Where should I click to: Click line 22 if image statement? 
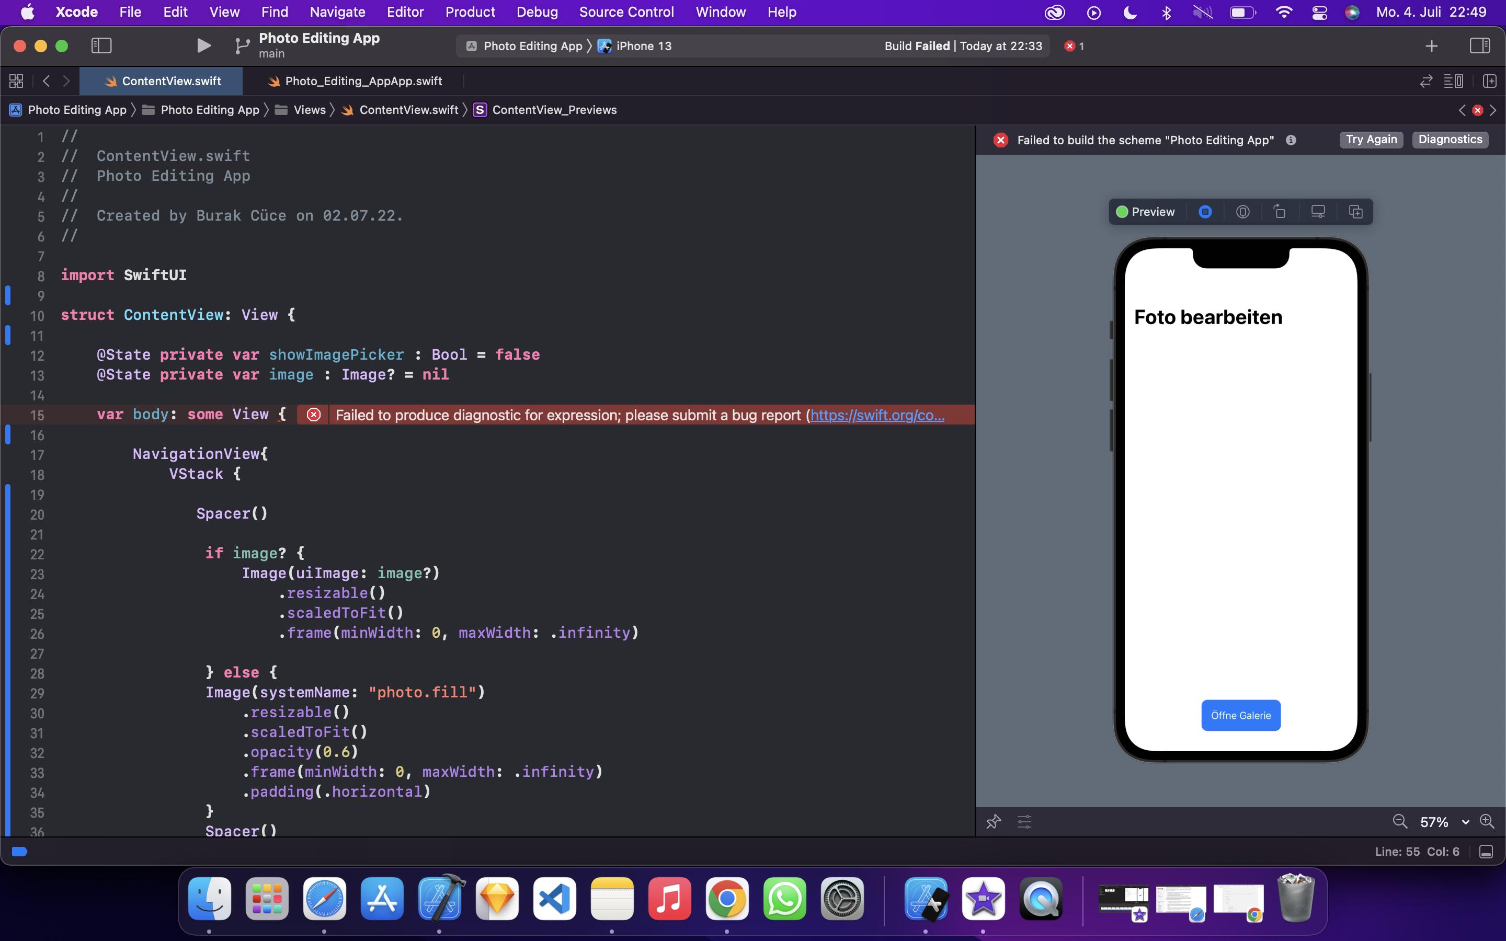255,553
